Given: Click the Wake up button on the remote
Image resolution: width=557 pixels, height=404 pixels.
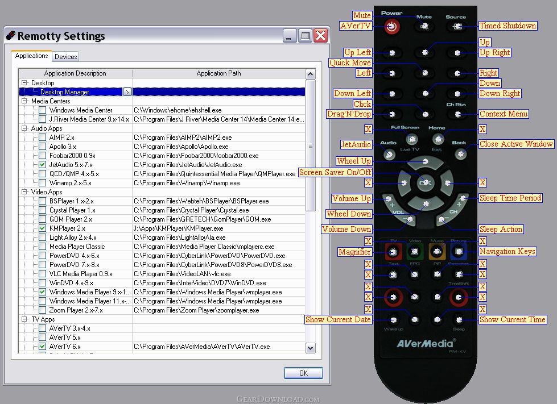Looking at the screenshot, I should [x=393, y=320].
